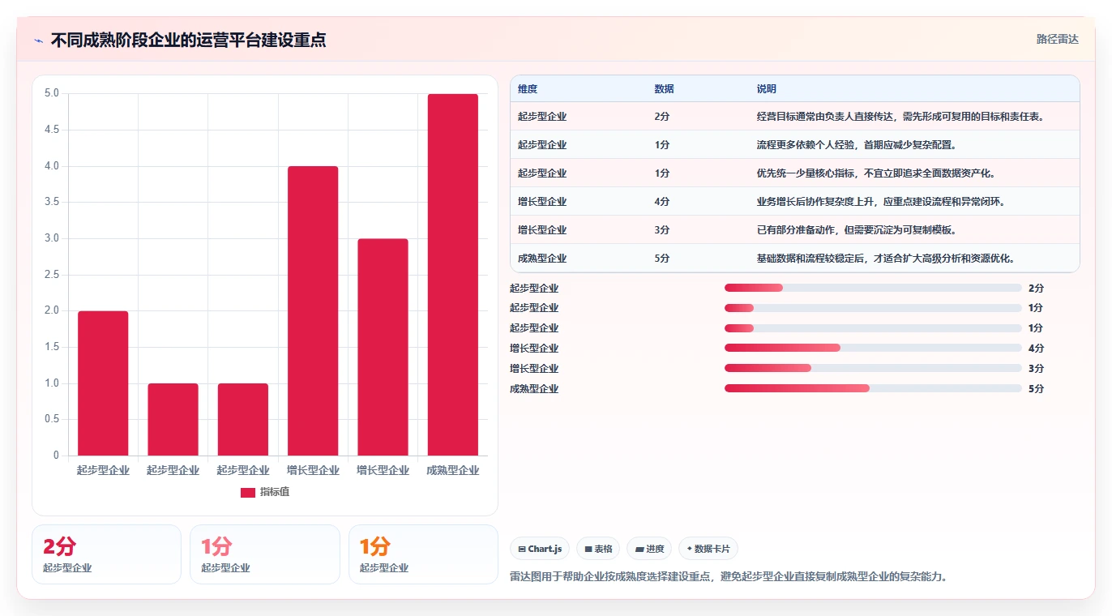The image size is (1112, 616).
Task: Click the chart bar reaching 5.0
Action: pos(453,275)
